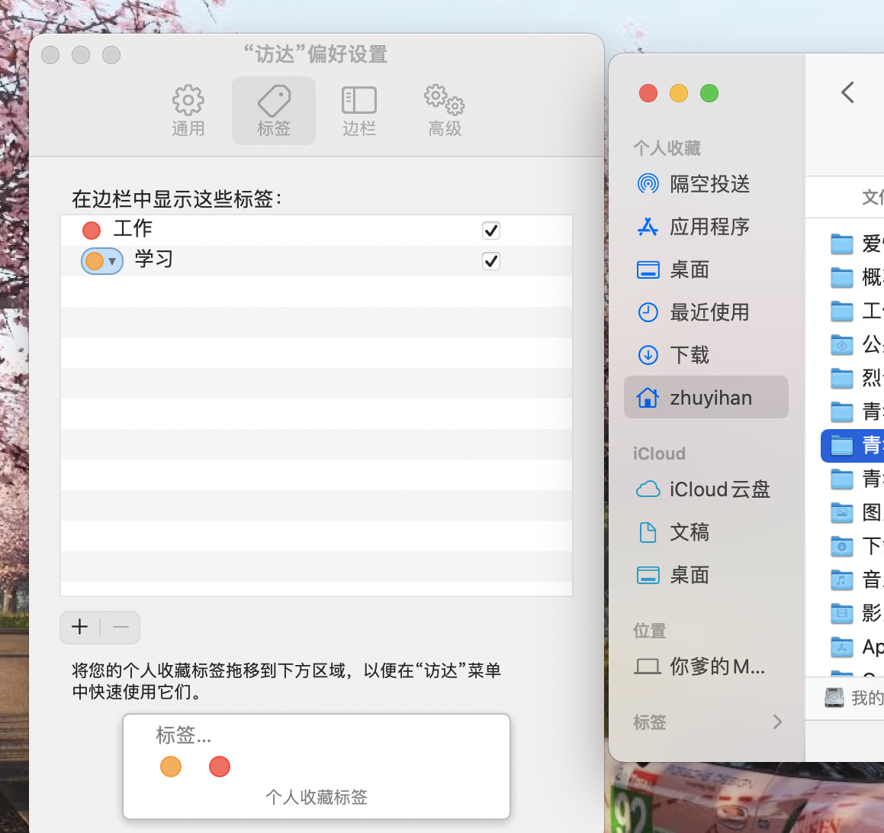Open 应用程序 applications icon in sidebar

[648, 227]
